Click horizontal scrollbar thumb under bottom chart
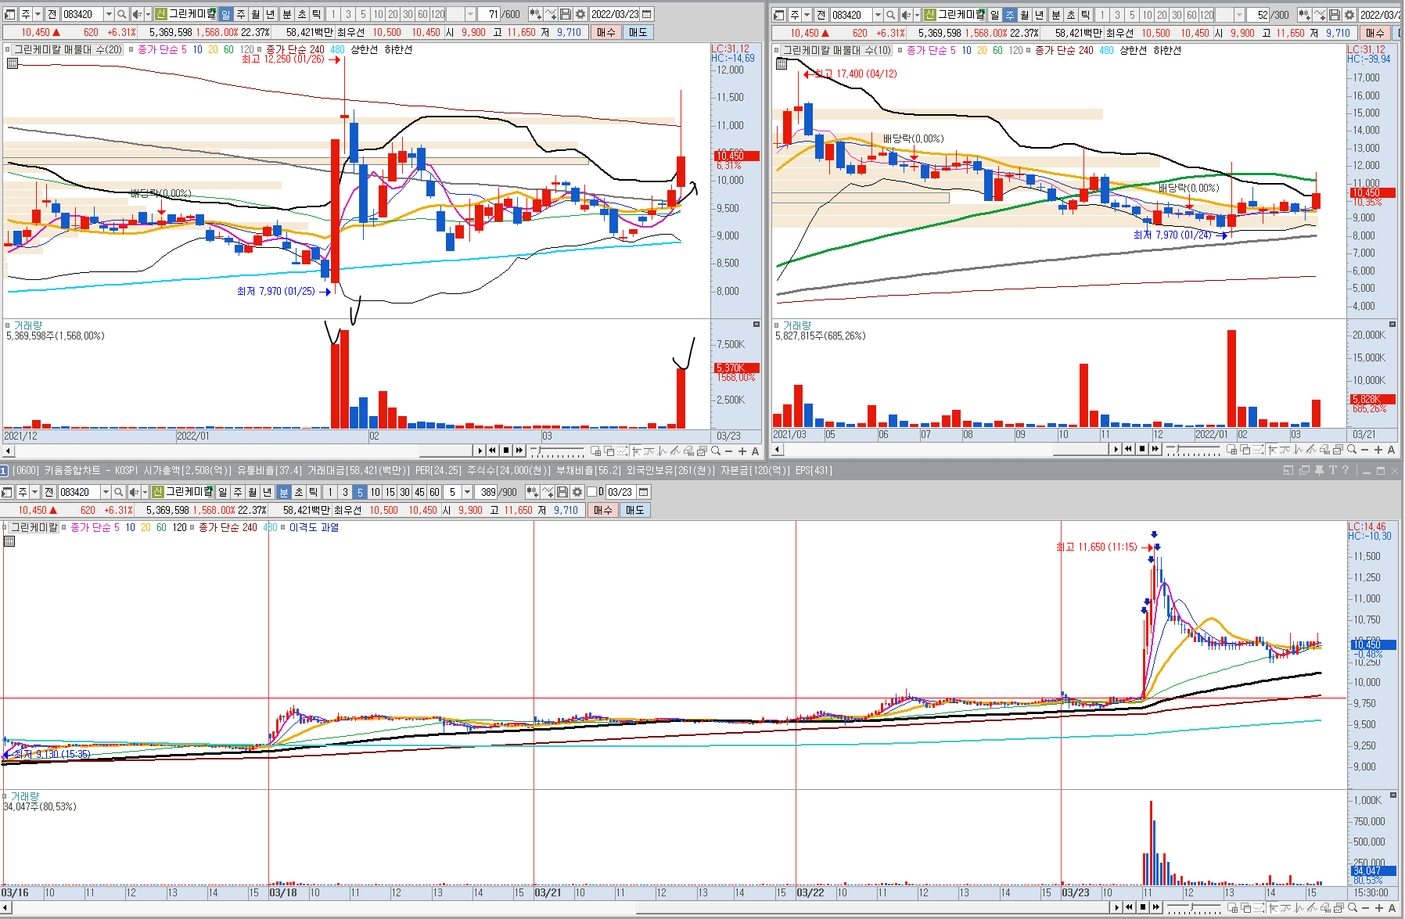The image size is (1405, 919). coord(873,908)
